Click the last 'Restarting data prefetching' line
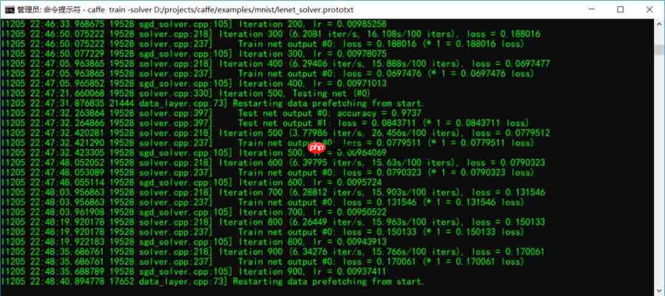This screenshot has width=665, height=296. (x=212, y=281)
